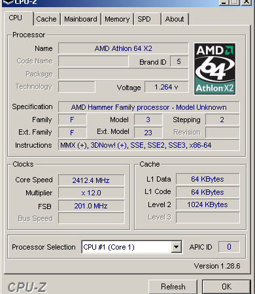The image size is (255, 294).
Task: Click the Ext. Family value F
Action: point(73,133)
